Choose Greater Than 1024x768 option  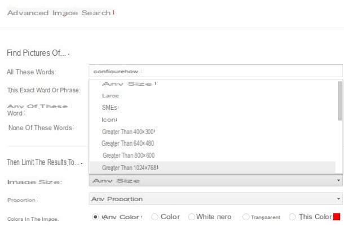pyautogui.click(x=213, y=168)
